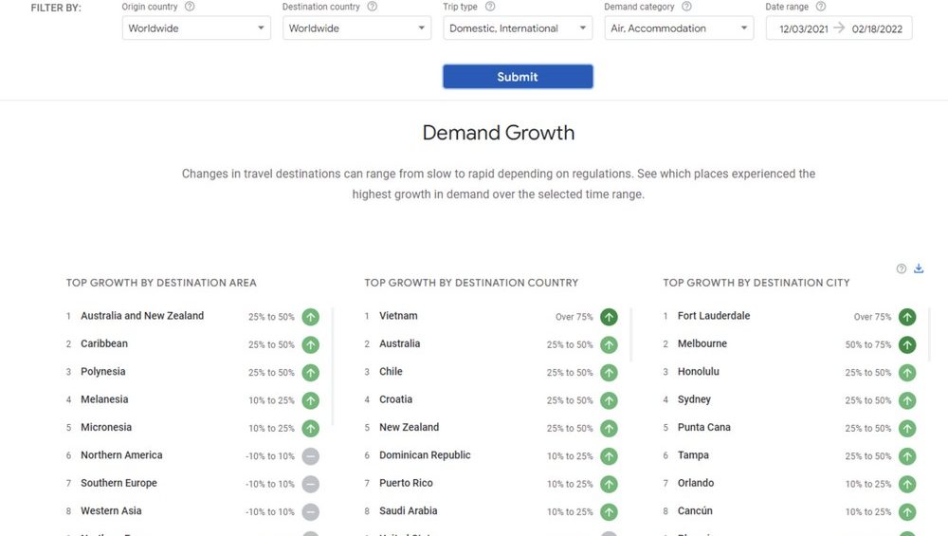Viewport: 948px width, 536px height.
Task: Download the demand growth data
Action: pyautogui.click(x=919, y=268)
